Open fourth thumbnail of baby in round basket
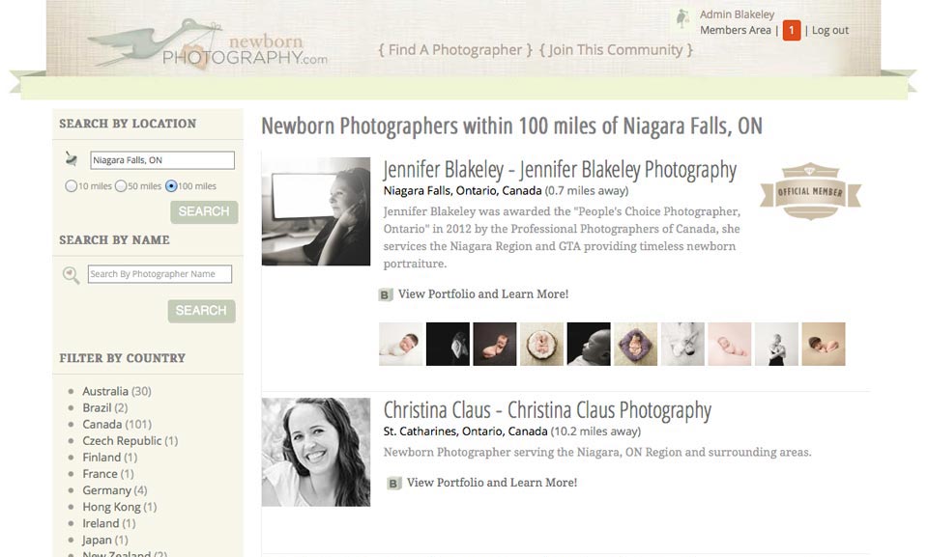 542,344
